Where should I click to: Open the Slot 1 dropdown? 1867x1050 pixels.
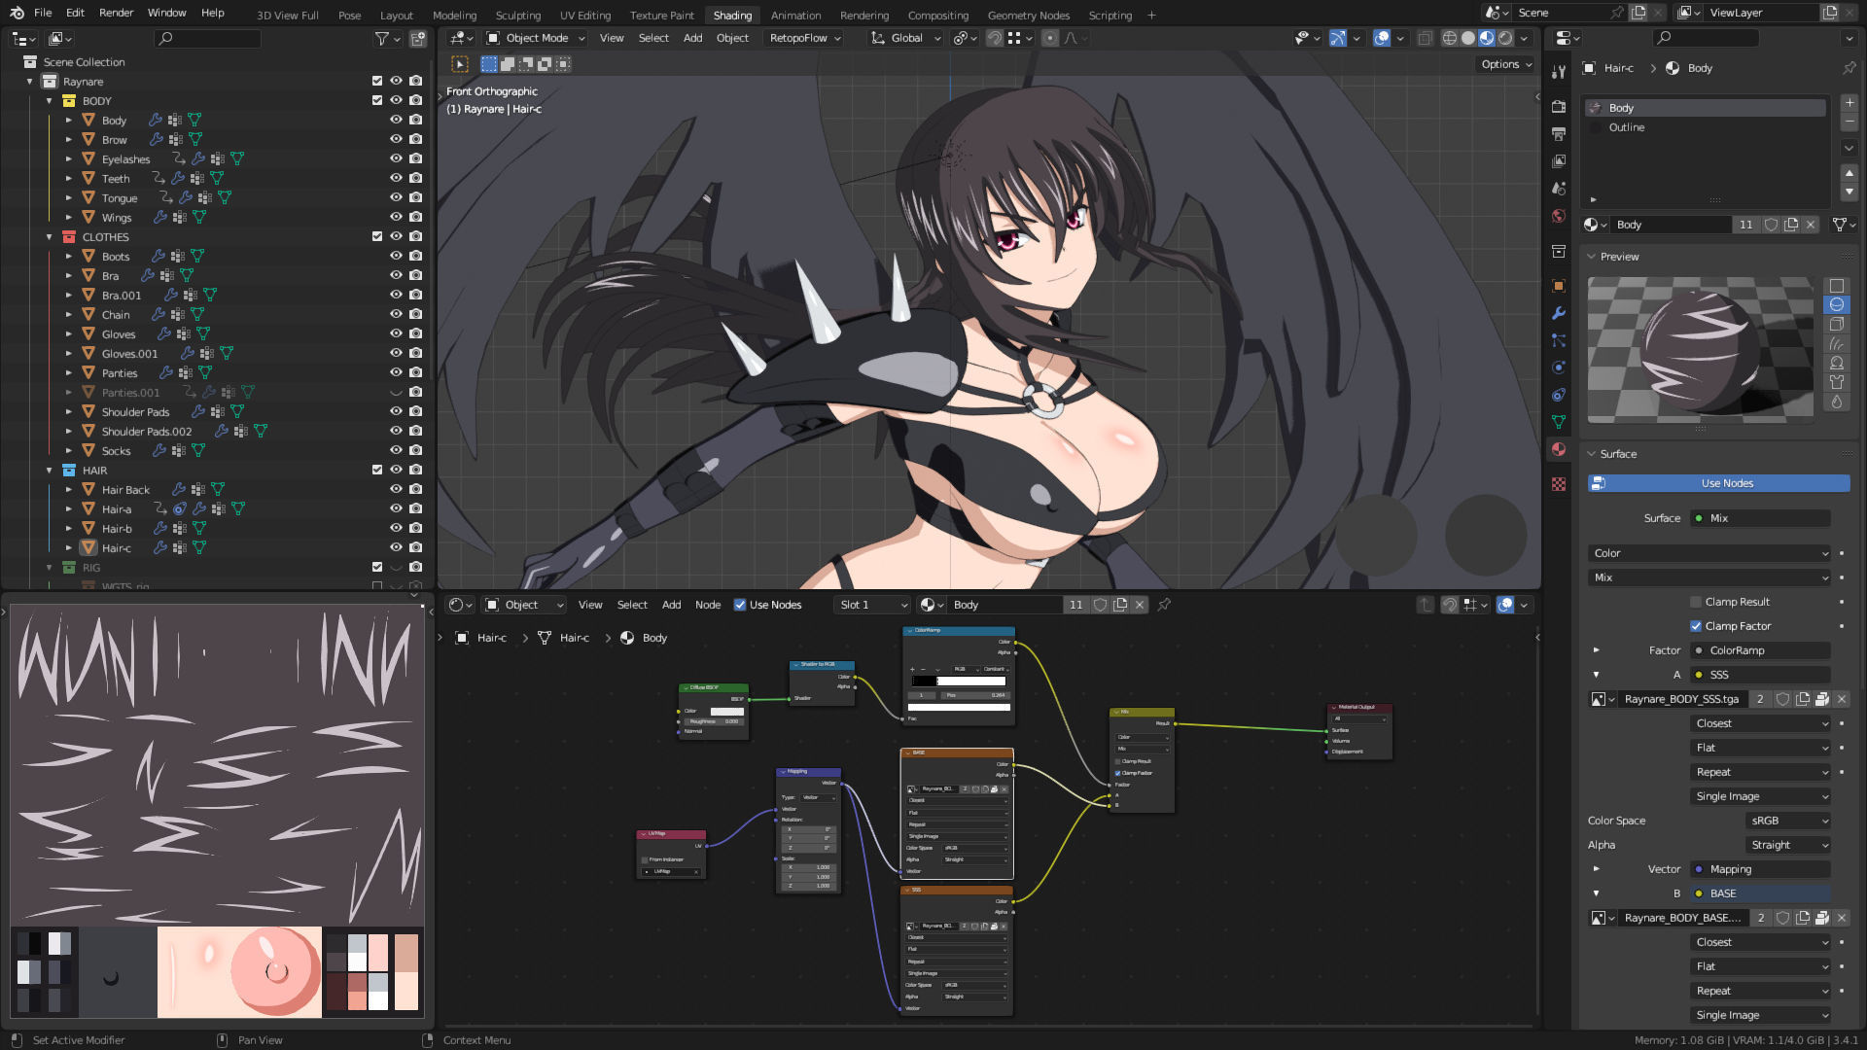tap(872, 605)
